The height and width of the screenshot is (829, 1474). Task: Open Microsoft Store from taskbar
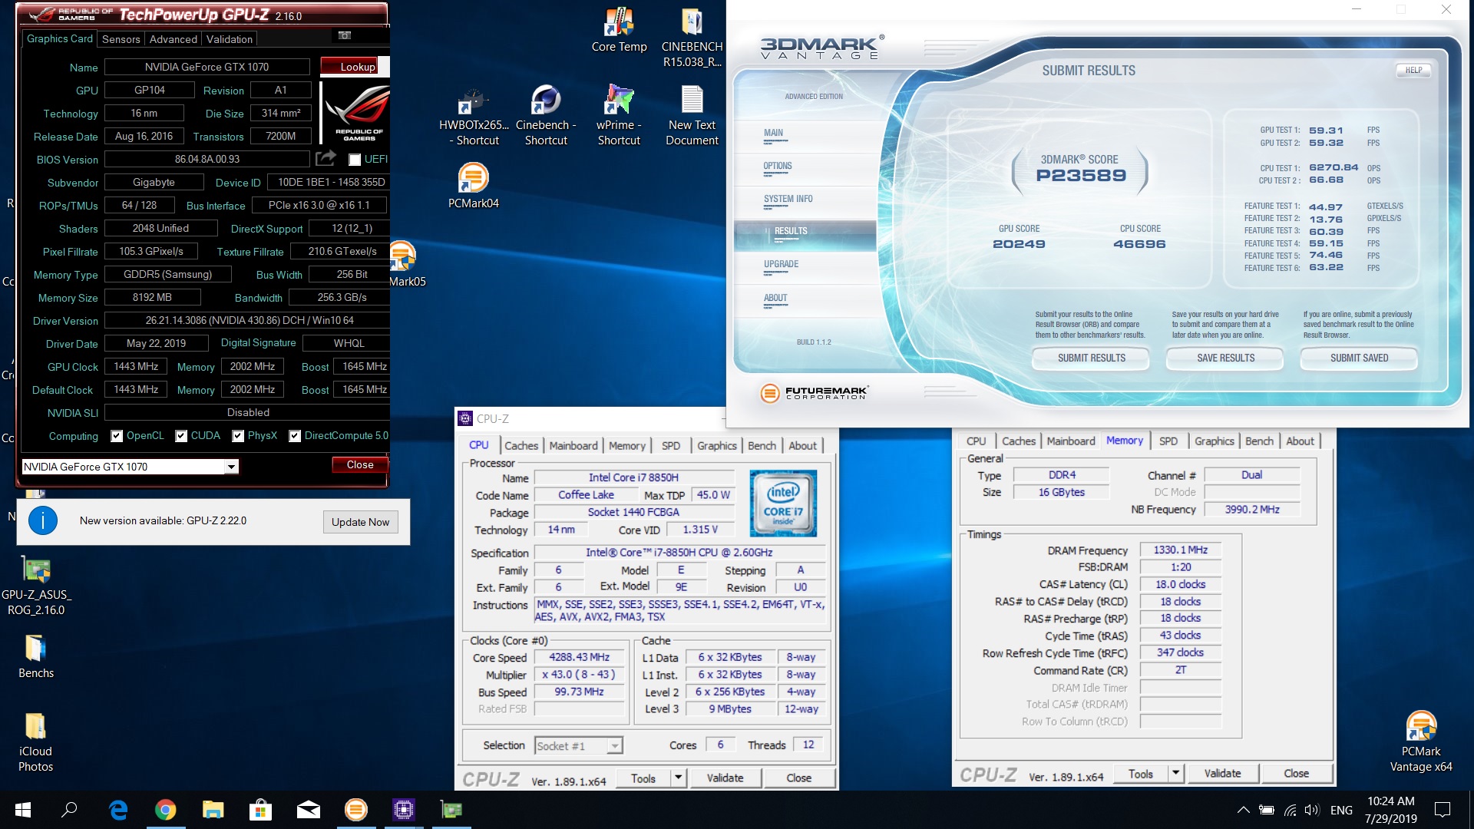(260, 810)
